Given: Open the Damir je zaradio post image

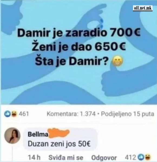Looking at the screenshot, I should point(78,52).
